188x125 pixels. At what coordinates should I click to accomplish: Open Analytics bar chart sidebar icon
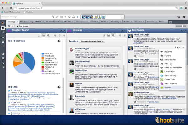click(3, 37)
